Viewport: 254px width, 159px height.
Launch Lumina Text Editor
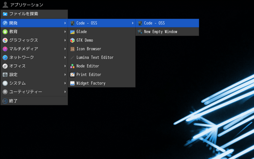(102, 58)
